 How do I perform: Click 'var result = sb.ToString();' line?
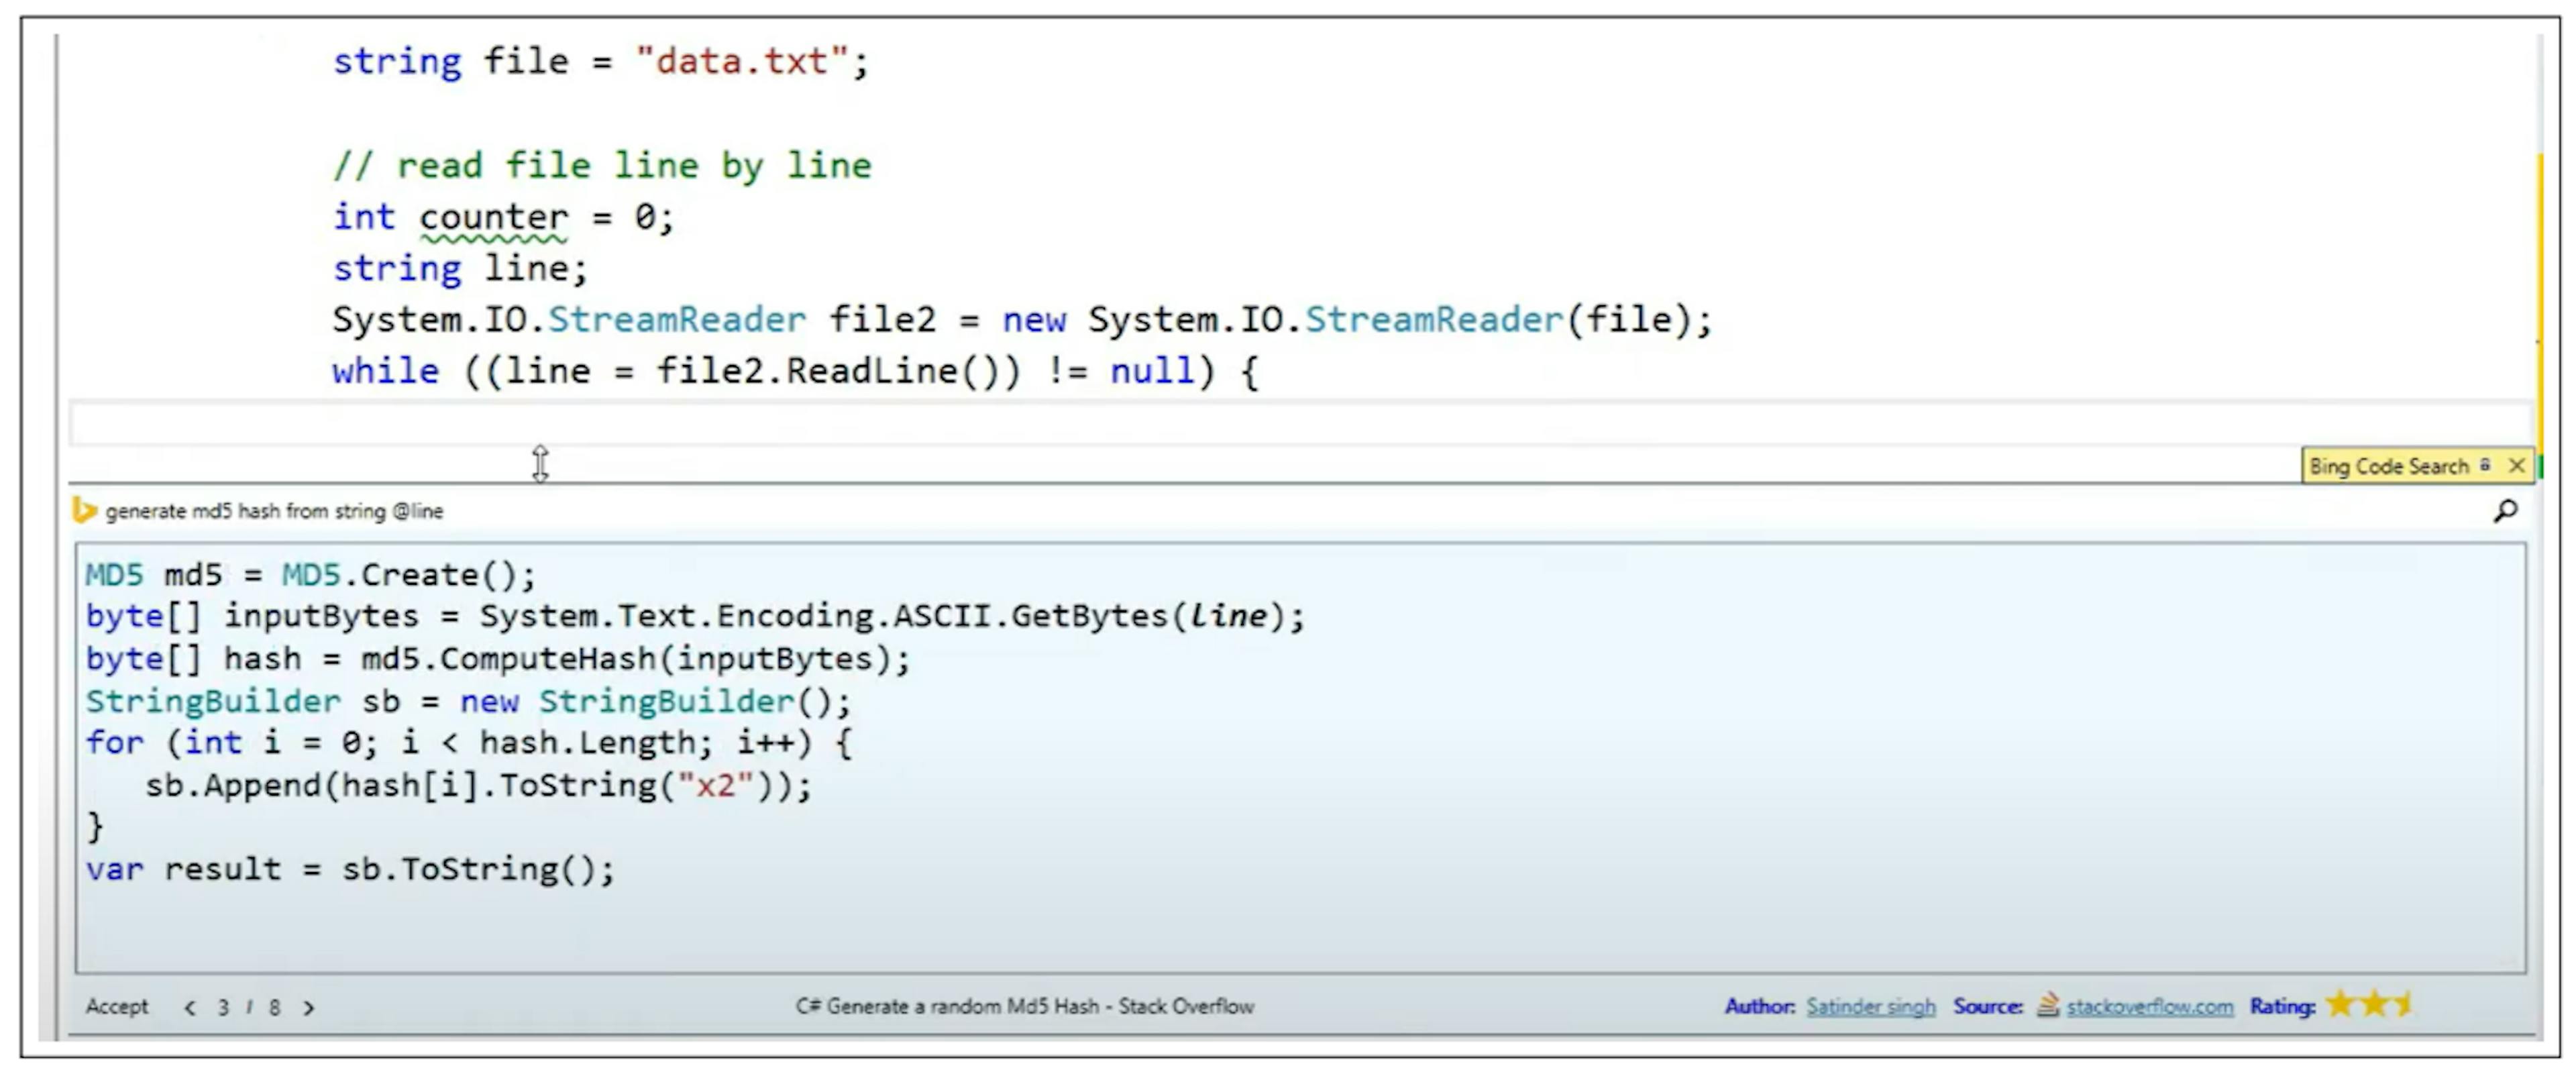point(350,869)
